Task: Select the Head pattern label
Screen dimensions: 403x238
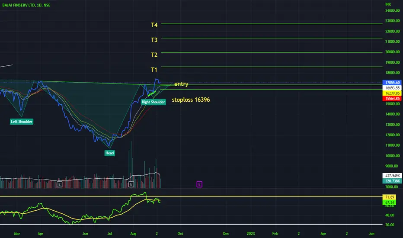Action: [x=109, y=153]
